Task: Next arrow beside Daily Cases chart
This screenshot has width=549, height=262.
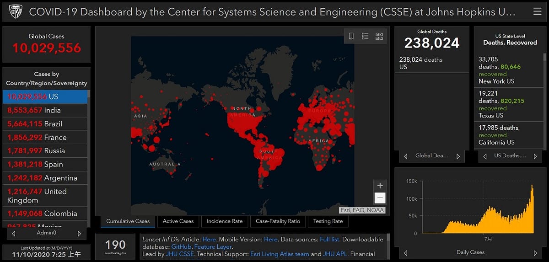Action: (x=535, y=252)
